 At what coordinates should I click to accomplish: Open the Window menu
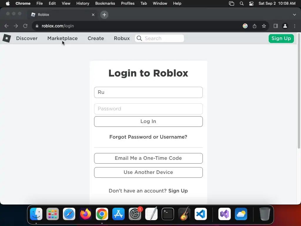[160, 4]
